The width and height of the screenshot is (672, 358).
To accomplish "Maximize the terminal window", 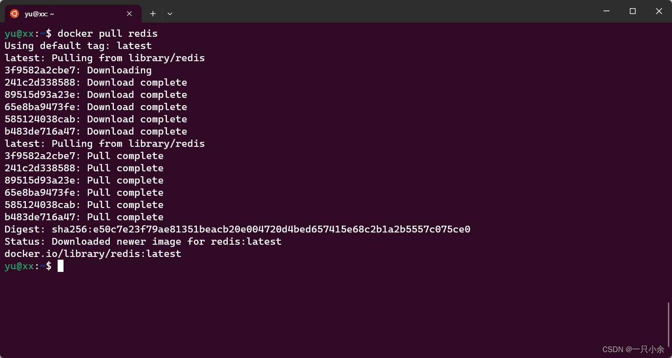I will (633, 11).
